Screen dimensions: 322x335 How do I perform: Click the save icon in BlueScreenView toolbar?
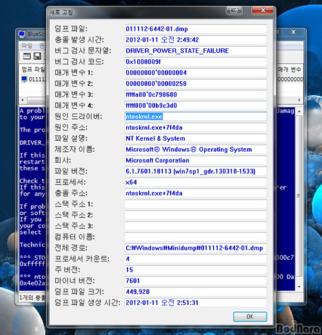pyautogui.click(x=37, y=56)
